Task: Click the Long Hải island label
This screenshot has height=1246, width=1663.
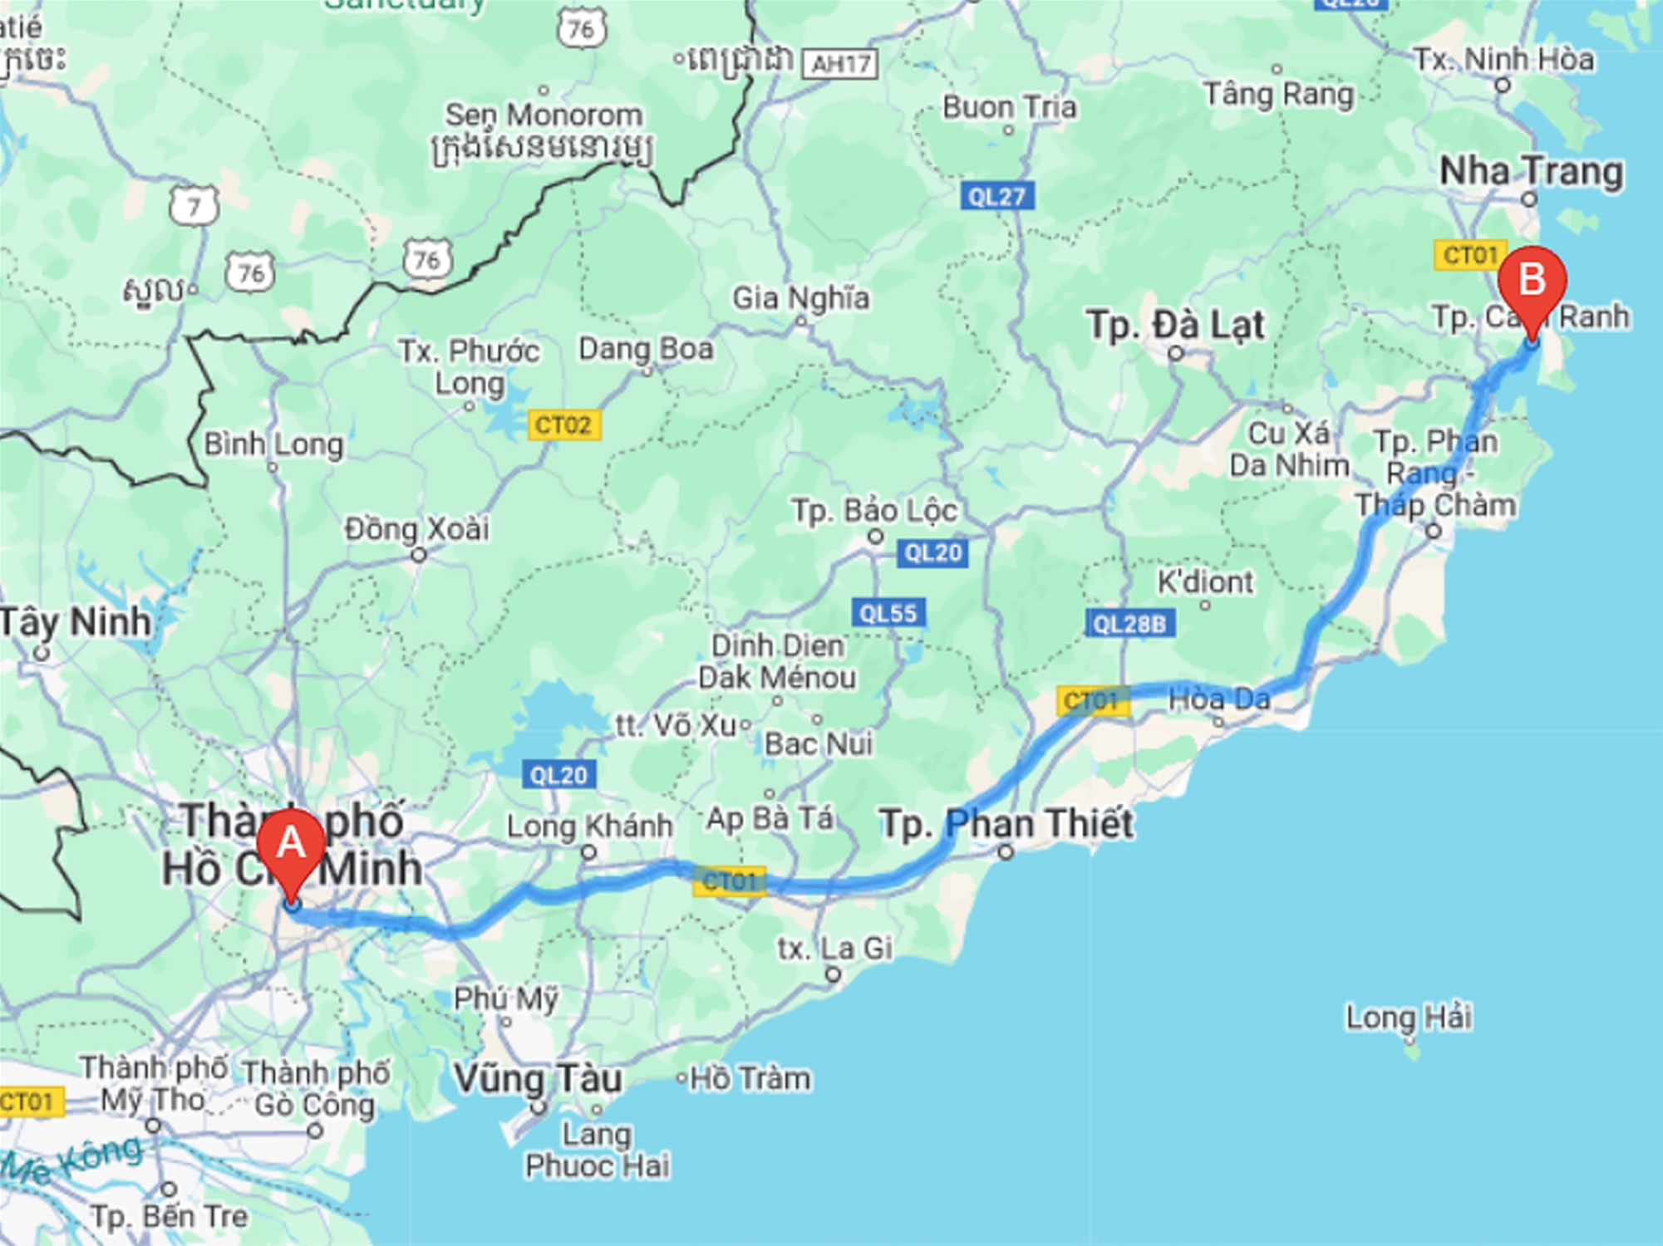Action: point(1410,1018)
